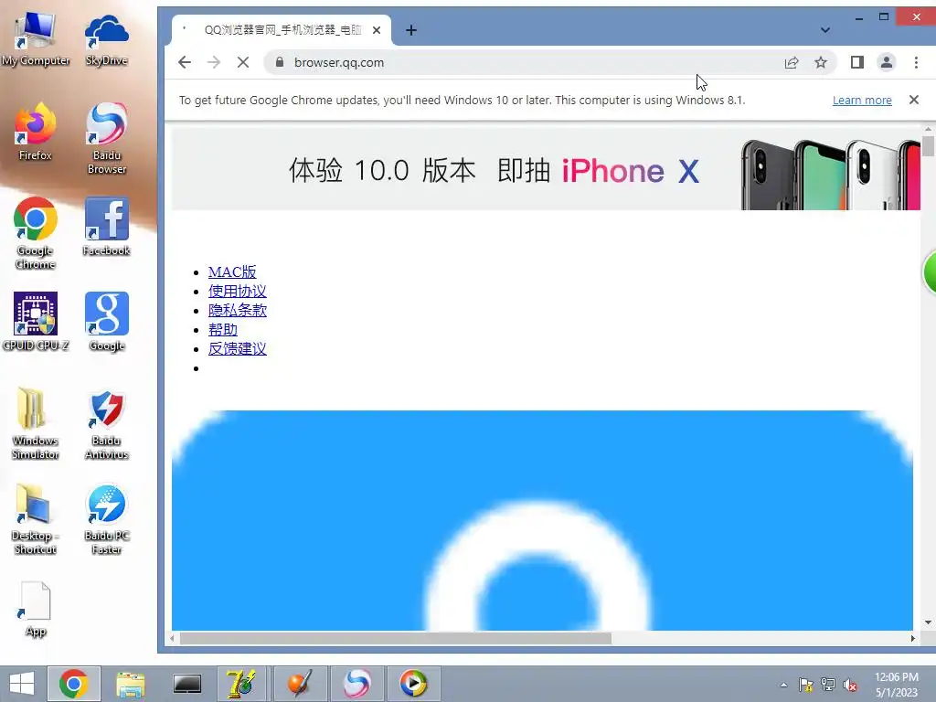Share this page using the share icon
Screen dimensions: 936x702
[792, 62]
